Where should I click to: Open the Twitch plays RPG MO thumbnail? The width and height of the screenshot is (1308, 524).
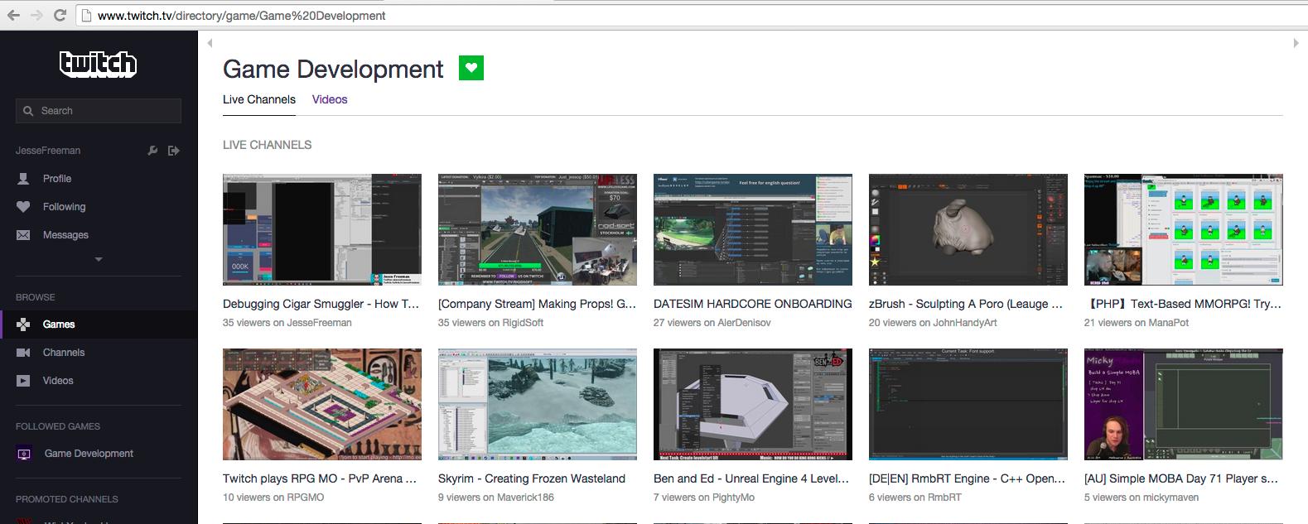(321, 404)
